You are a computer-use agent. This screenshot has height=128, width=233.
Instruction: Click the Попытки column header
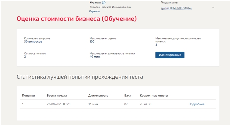click(x=28, y=96)
